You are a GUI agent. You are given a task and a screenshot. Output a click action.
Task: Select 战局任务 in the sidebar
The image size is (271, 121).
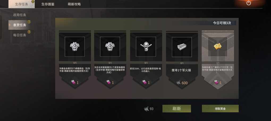point(20,15)
